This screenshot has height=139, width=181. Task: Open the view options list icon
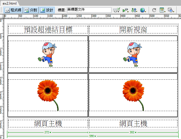pyautogui.click(x=163, y=10)
